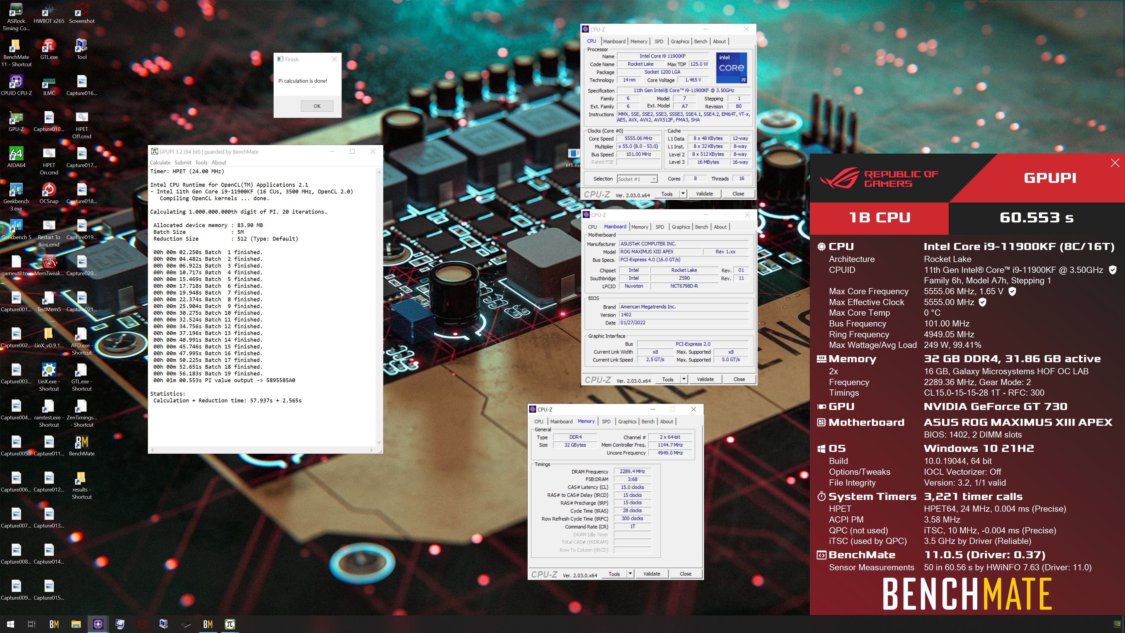Open AFD.exe Shortcut desktop icon
Viewport: 1125px width, 633px height.
coord(82,341)
